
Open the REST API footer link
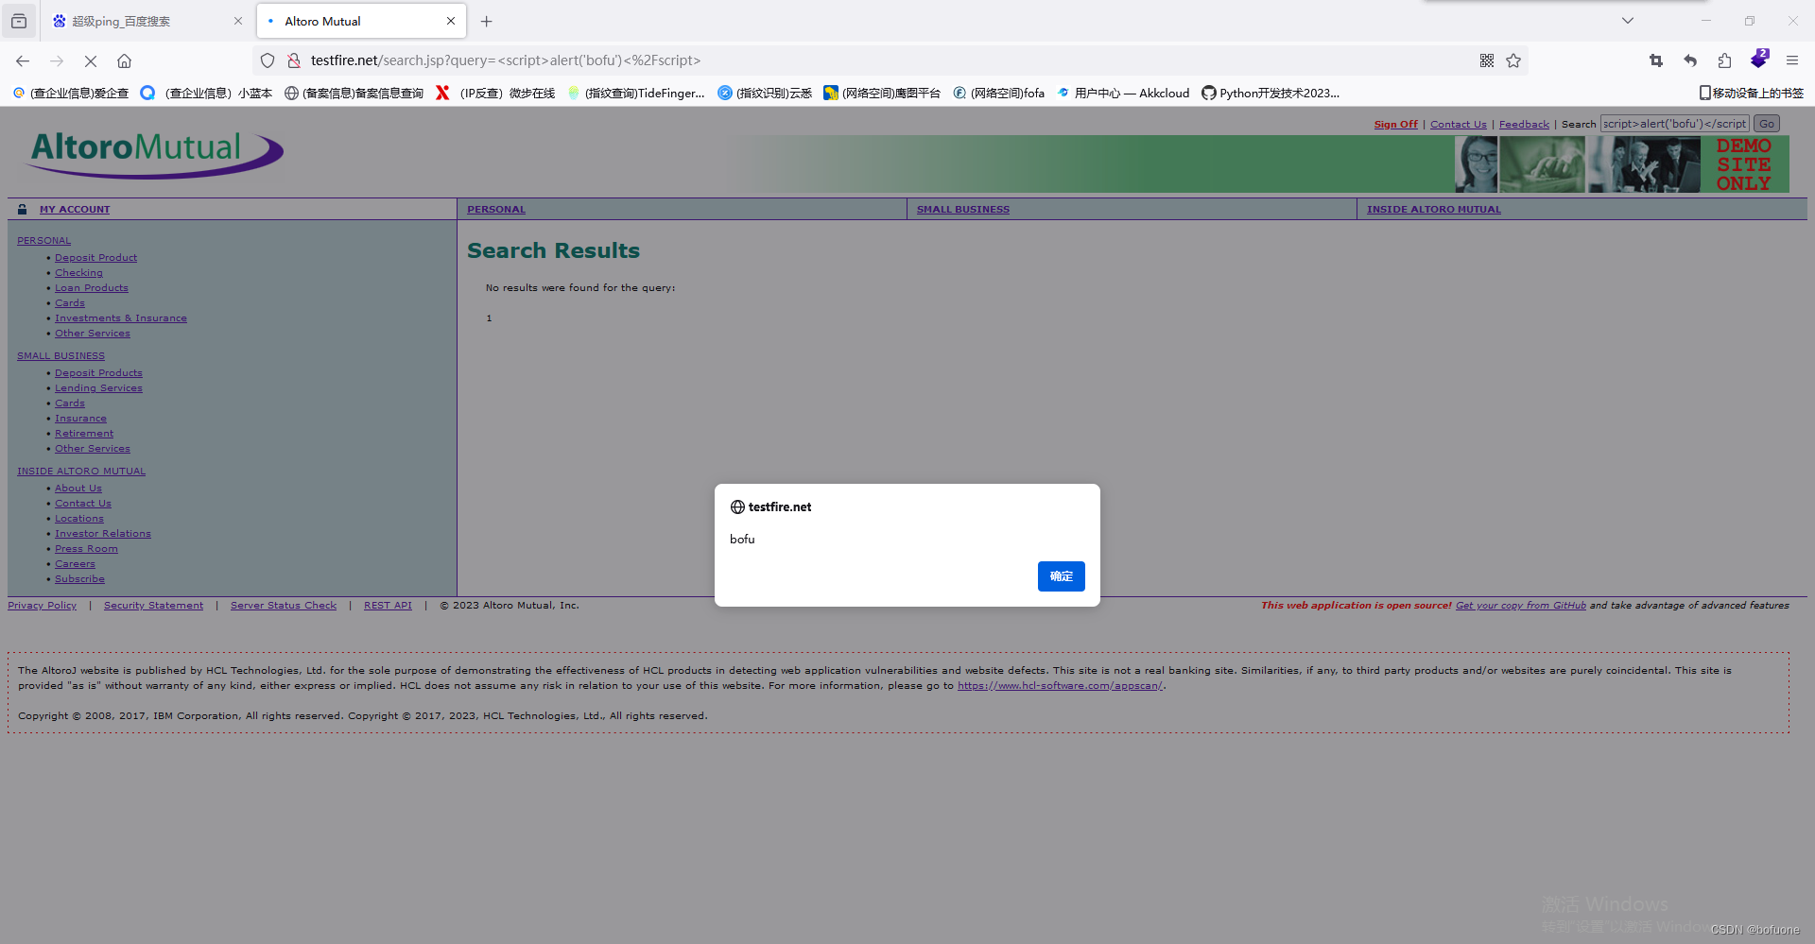click(x=388, y=606)
